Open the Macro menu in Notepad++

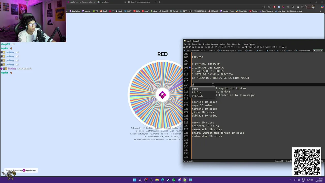pyautogui.click(x=234, y=44)
